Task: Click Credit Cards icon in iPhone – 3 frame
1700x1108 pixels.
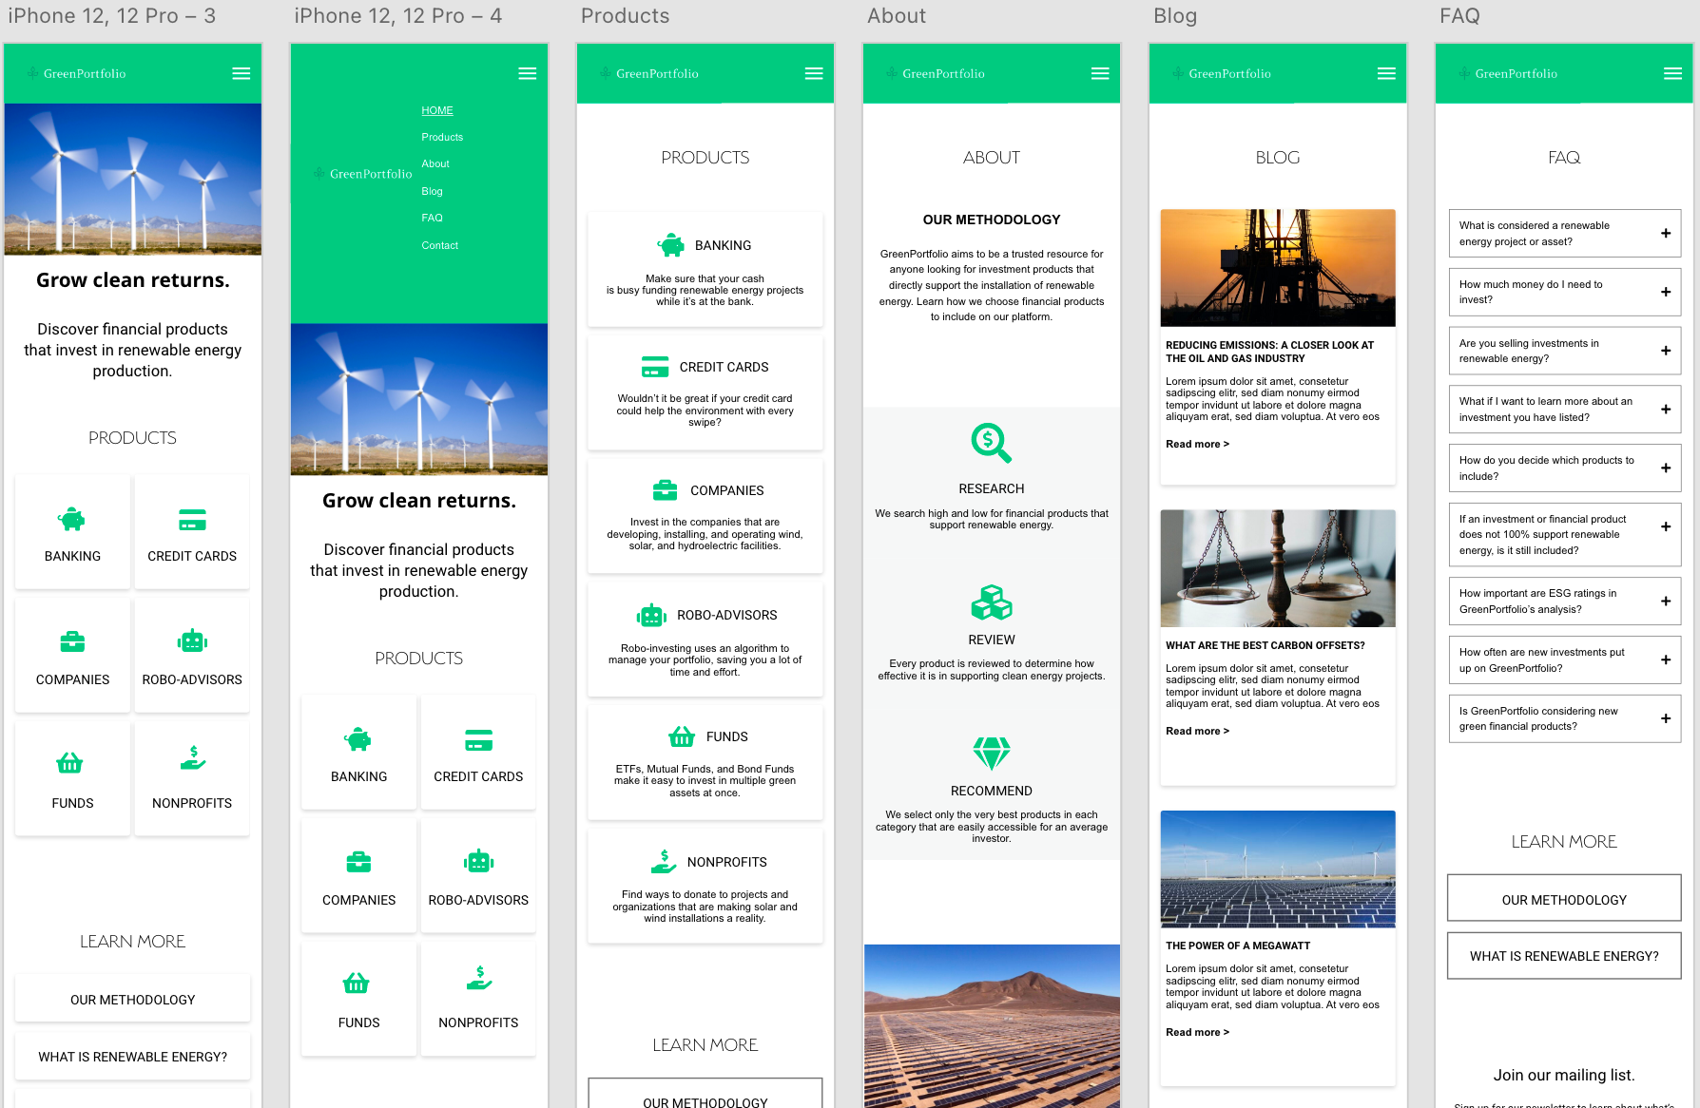Action: (x=192, y=520)
